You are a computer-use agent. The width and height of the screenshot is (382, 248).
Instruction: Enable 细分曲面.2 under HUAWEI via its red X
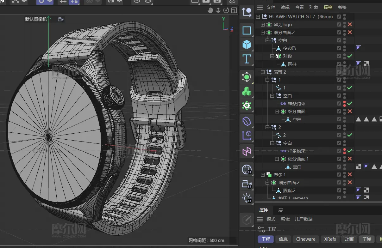pos(350,32)
